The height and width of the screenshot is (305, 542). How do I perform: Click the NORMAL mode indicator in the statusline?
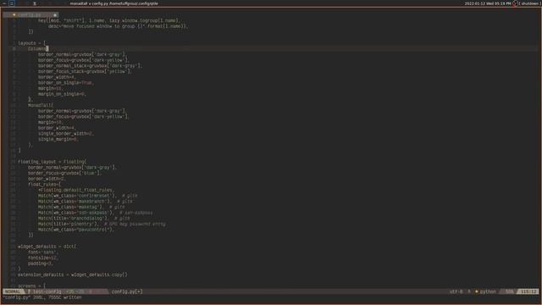tap(13, 291)
